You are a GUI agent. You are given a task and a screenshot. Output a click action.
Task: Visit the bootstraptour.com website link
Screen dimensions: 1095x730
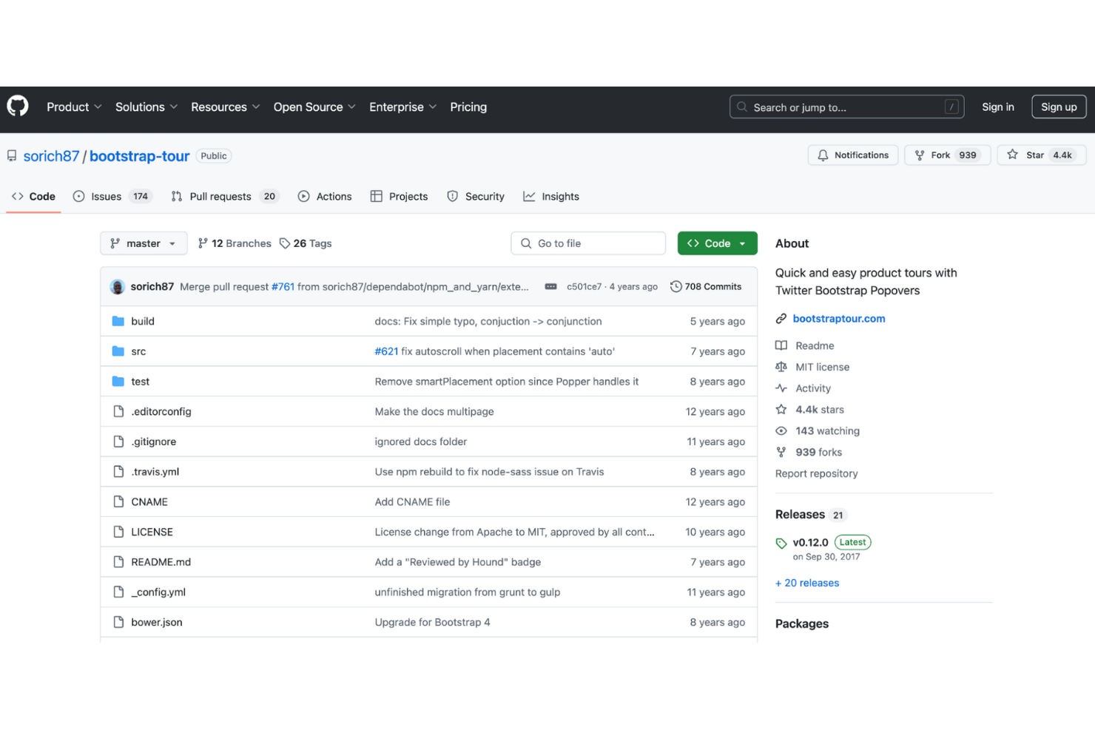click(839, 319)
